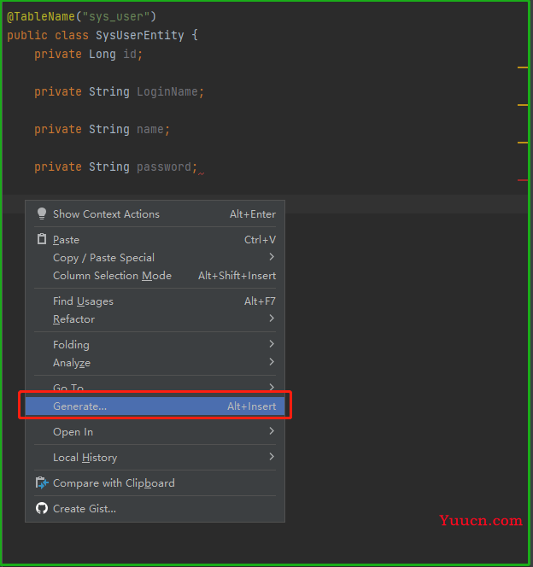Screen dimensions: 533x567
Task: Click the top yellow warning stripe marker
Action: [522, 67]
